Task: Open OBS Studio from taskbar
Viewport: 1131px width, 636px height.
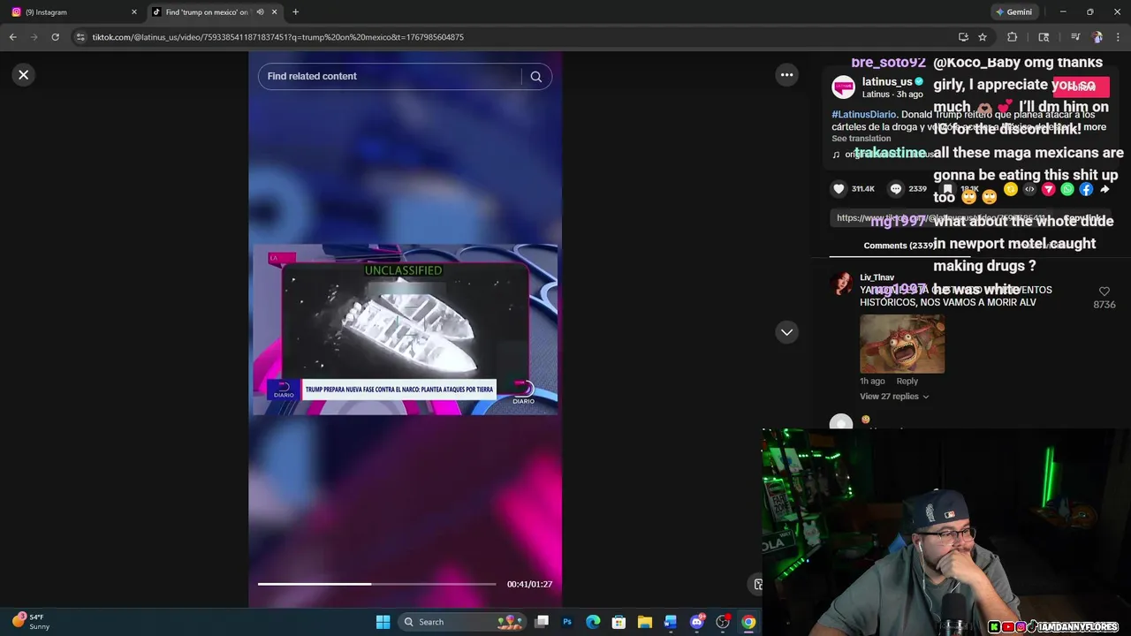Action: point(723,622)
